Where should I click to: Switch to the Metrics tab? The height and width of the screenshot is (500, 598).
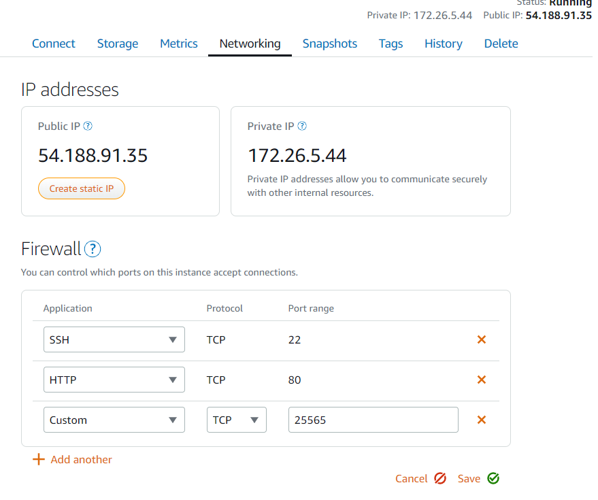coord(178,44)
